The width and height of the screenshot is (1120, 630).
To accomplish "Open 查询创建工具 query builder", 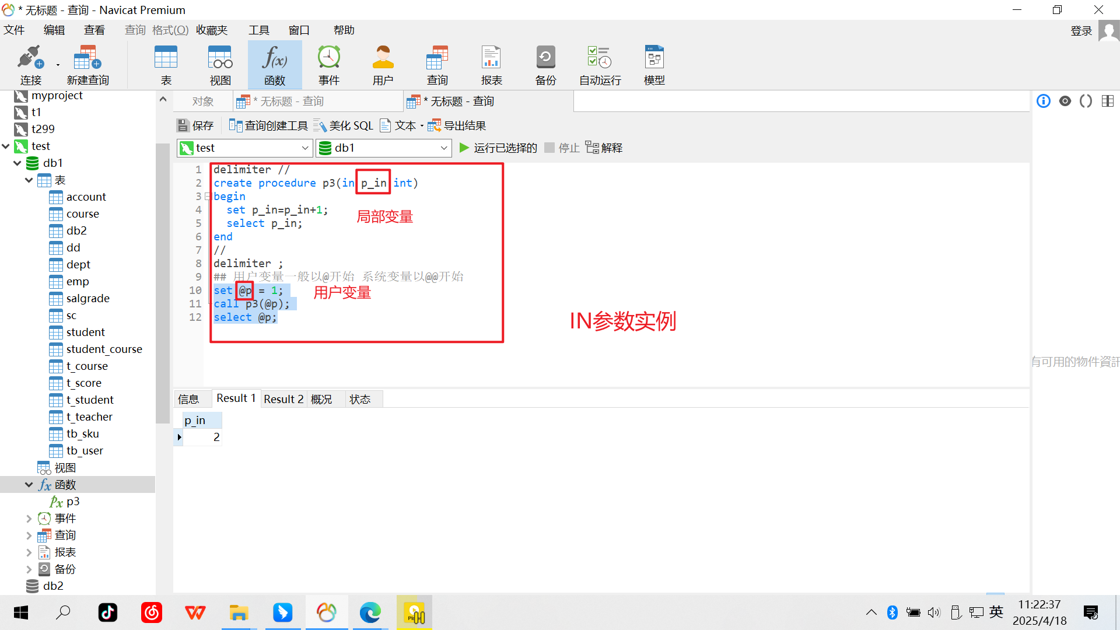I will click(x=268, y=125).
